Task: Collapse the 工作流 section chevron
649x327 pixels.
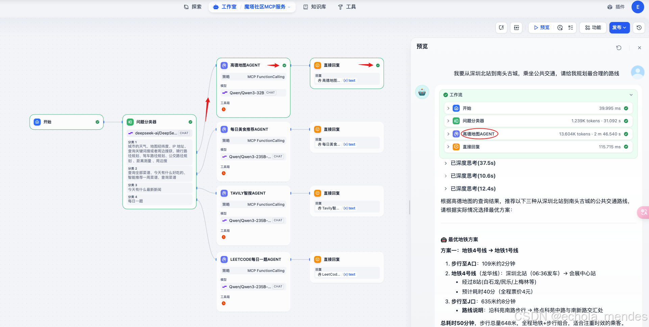Action: [631, 95]
